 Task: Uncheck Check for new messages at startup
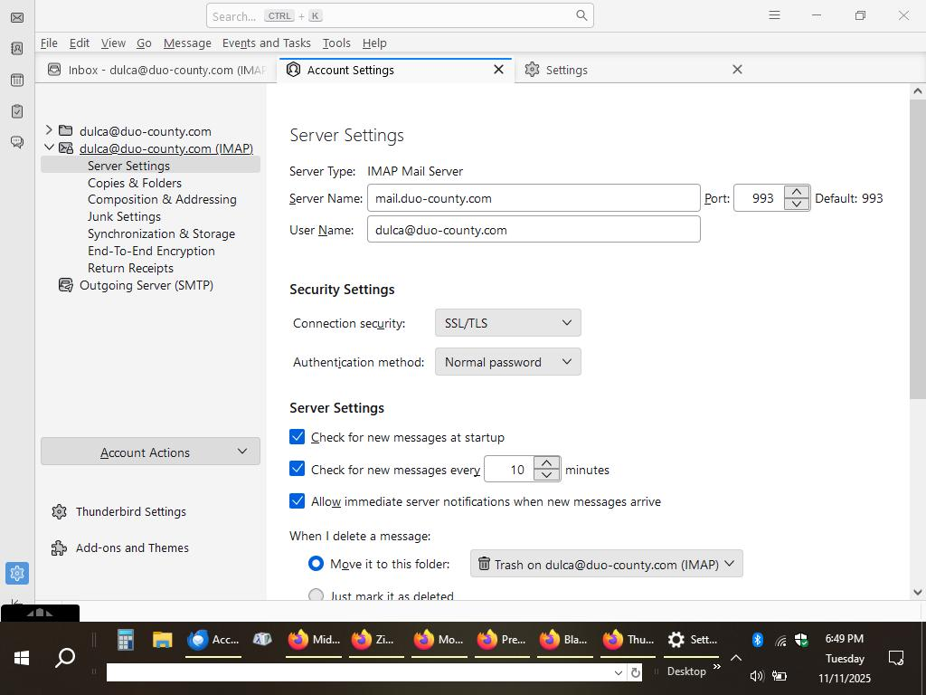click(x=298, y=437)
